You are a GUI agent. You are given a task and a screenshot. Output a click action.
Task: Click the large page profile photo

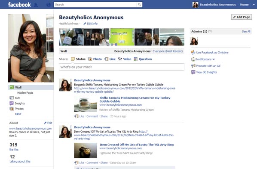[31, 48]
